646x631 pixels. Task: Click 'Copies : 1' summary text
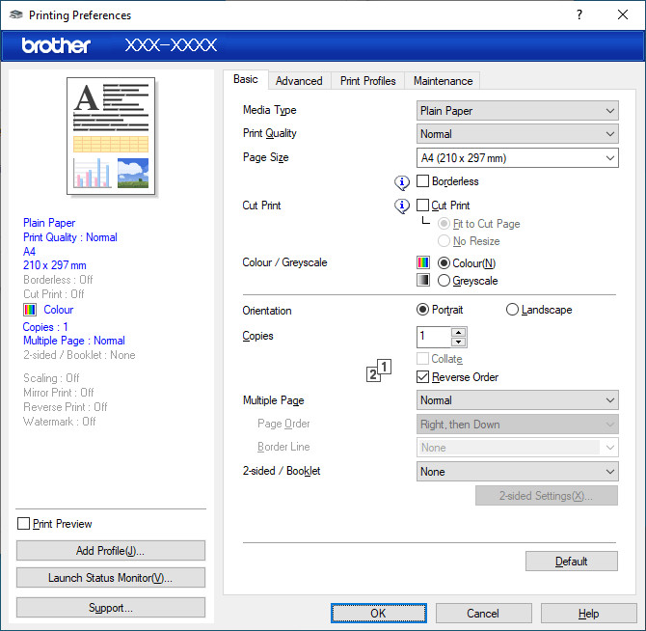[x=45, y=327]
